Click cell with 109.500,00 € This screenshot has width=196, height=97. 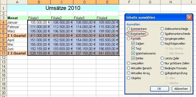tap(108, 22)
